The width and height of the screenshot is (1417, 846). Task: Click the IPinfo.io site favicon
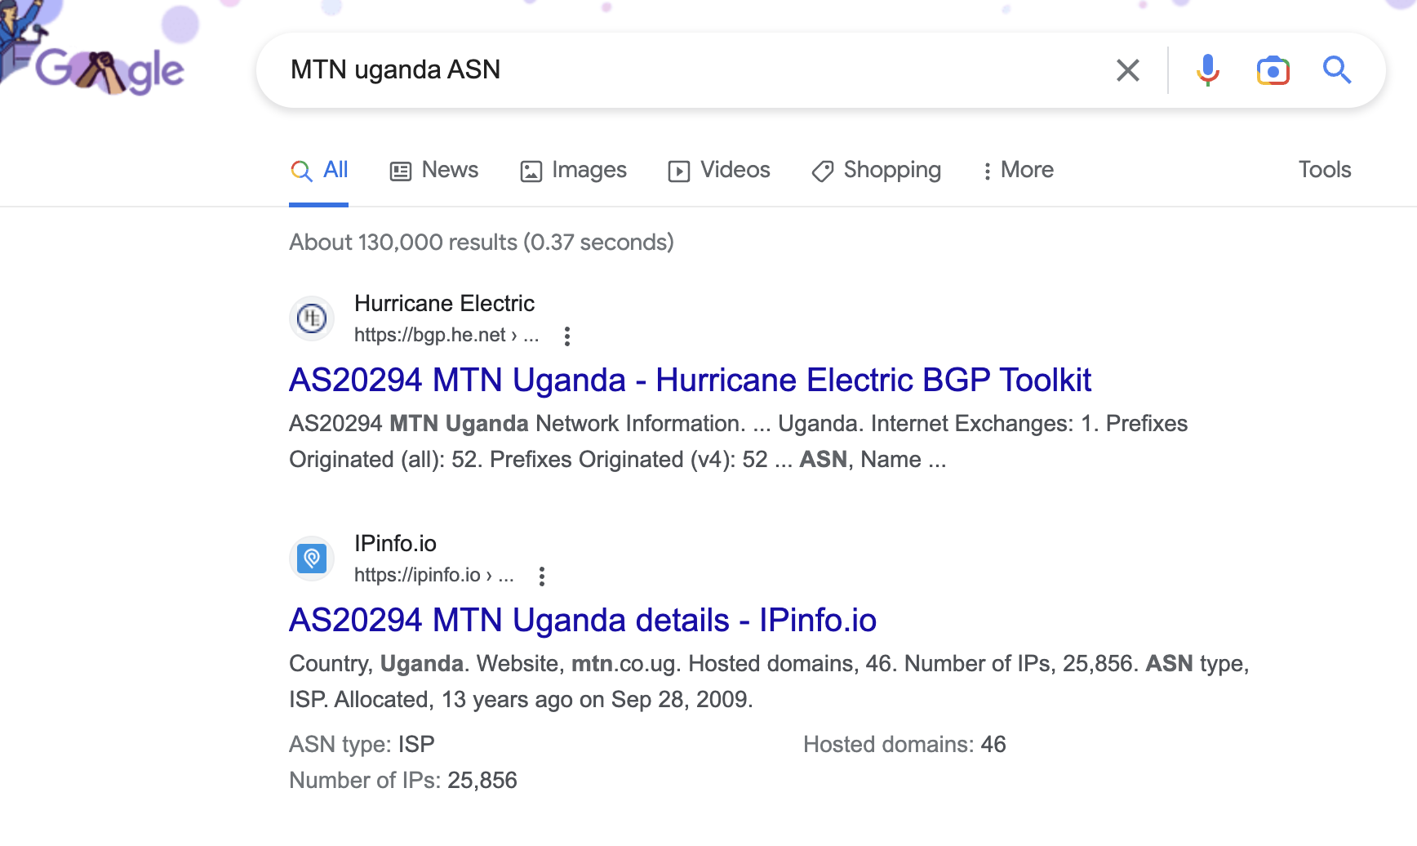coord(312,559)
